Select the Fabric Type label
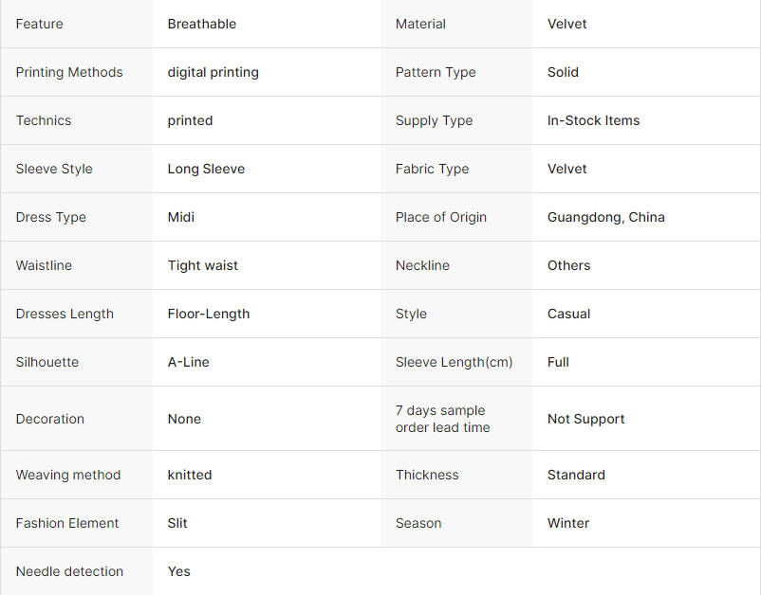 pos(432,169)
